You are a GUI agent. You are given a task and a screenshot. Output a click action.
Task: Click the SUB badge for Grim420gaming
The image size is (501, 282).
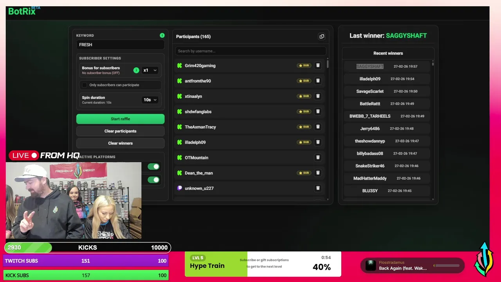pos(304,65)
